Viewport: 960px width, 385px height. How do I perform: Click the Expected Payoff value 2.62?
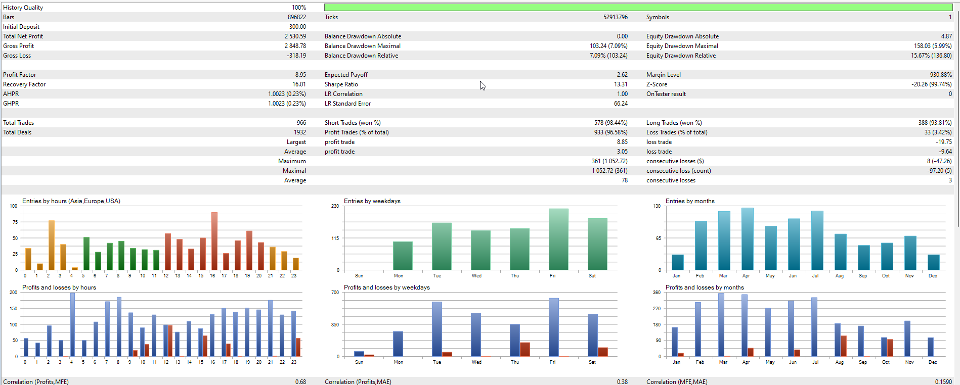click(622, 75)
